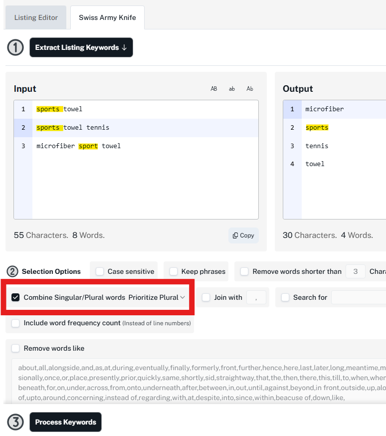Copy the Input text
This screenshot has height=436, width=386.
coord(243,235)
